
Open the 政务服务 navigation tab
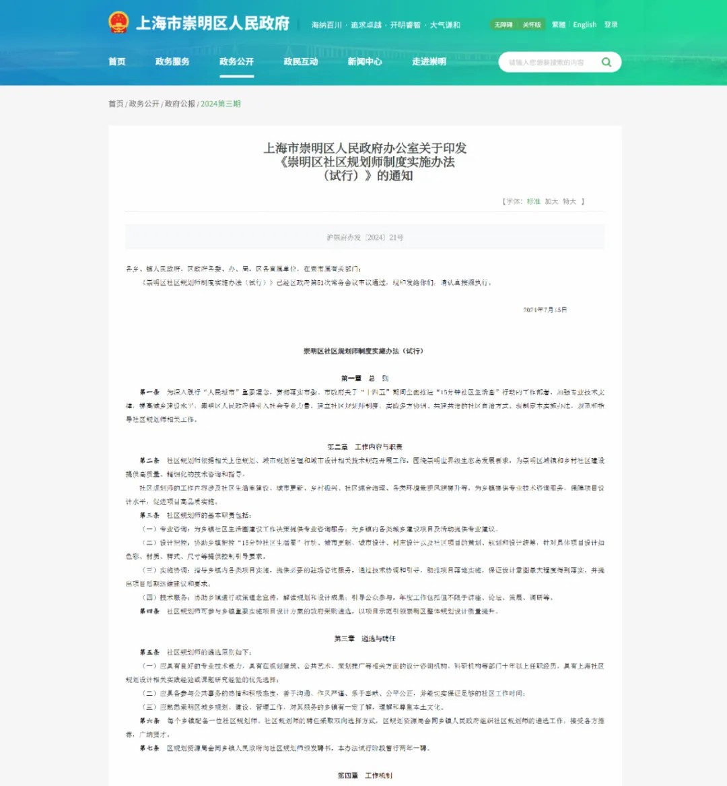point(172,62)
